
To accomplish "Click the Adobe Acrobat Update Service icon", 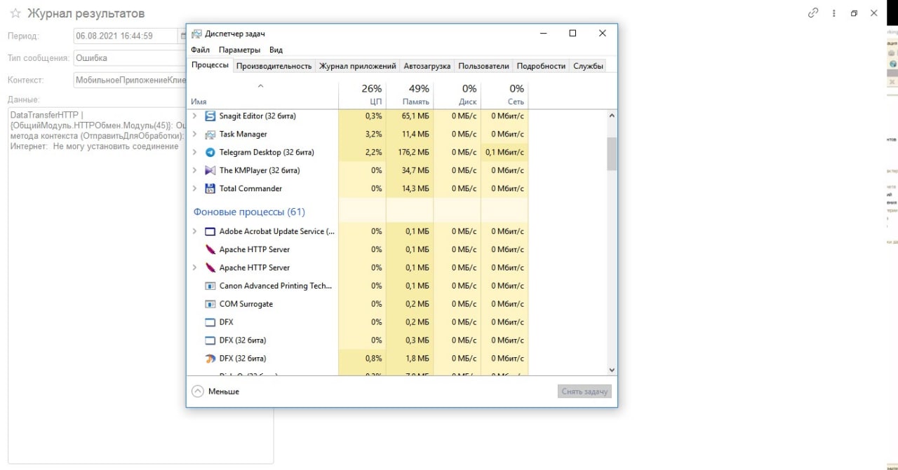I will click(x=210, y=231).
